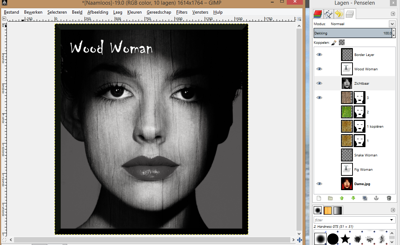Duplicate the layer using duplicate icon
The width and height of the screenshot is (400, 245).
coord(365,198)
